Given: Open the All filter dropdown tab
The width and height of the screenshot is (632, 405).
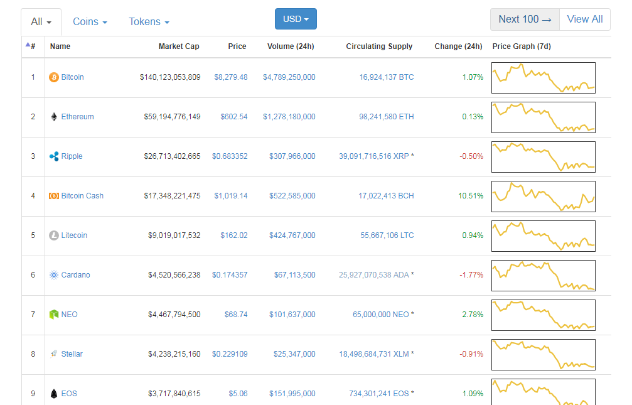Looking at the screenshot, I should 41,22.
